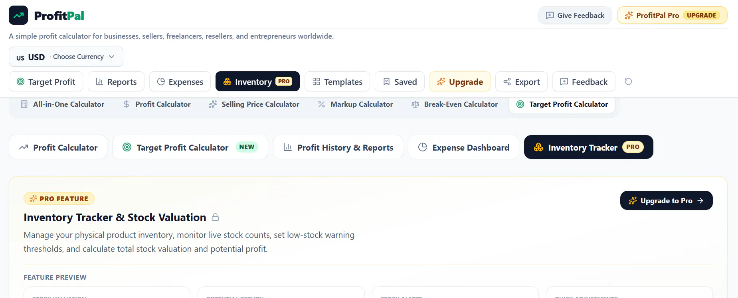Open the Saved calculations button

coord(400,82)
